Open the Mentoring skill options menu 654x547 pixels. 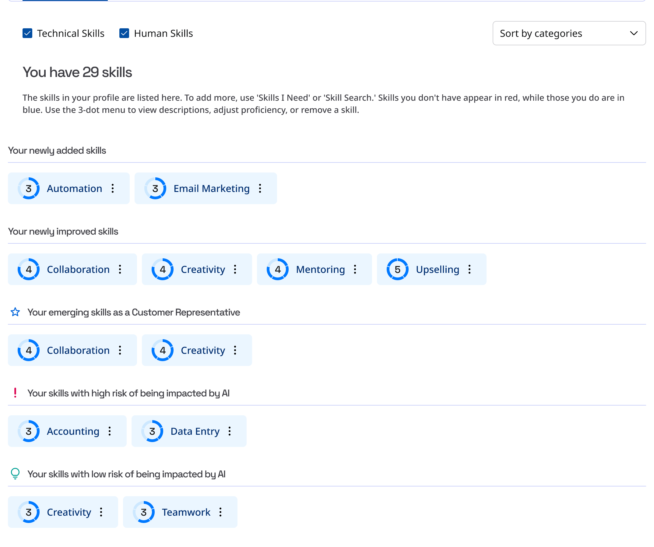[x=355, y=270]
